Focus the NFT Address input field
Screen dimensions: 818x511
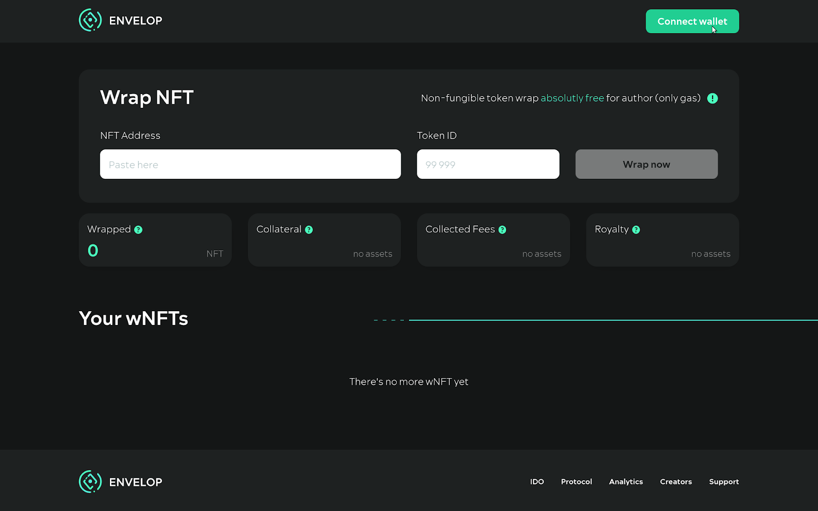coord(251,164)
